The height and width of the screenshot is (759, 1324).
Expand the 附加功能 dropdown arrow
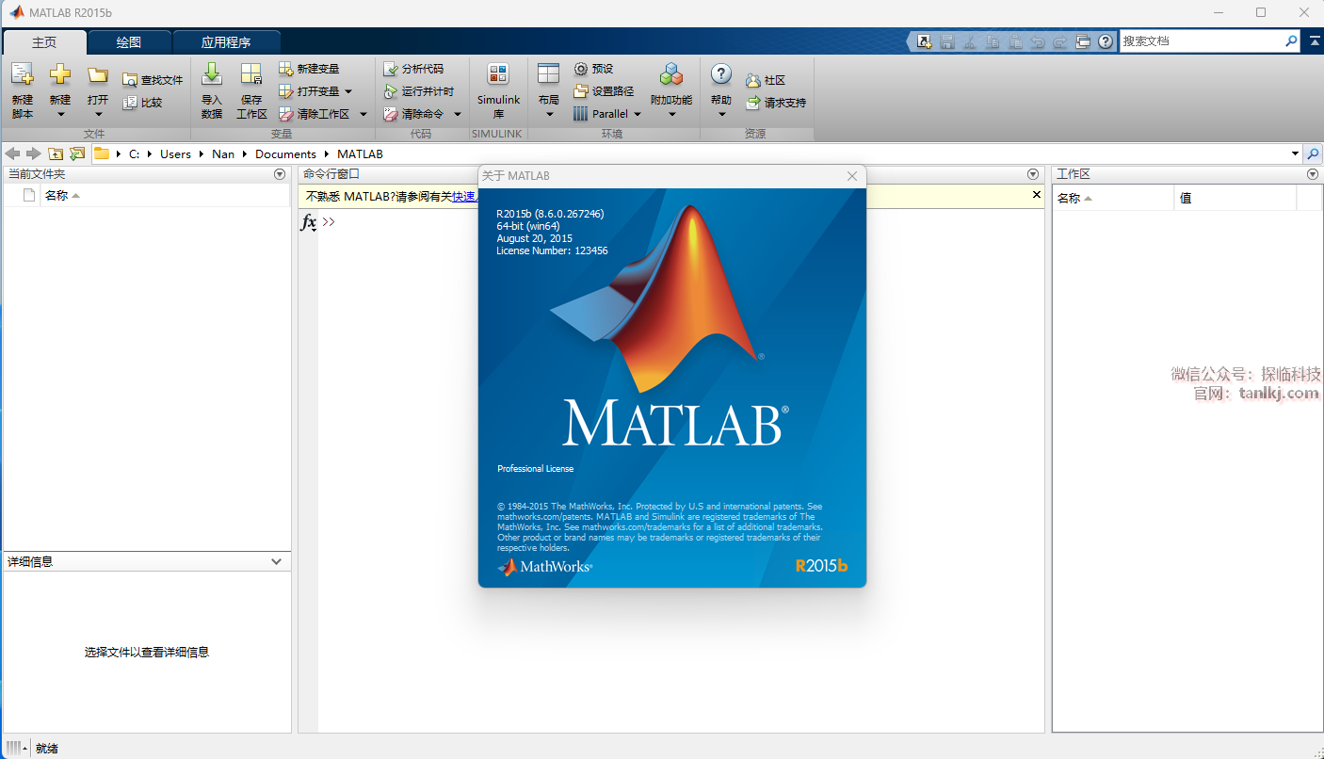pyautogui.click(x=671, y=115)
